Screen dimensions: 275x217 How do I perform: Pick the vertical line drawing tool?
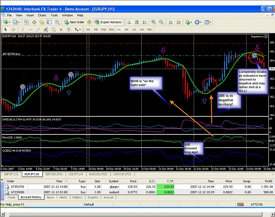tap(22, 29)
